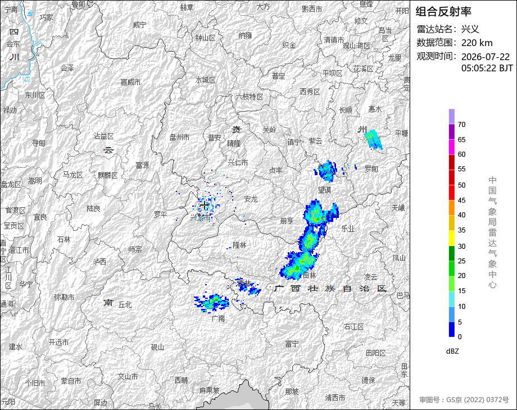Click the 靖西市 map label
This screenshot has height=410, width=517.
335,398
